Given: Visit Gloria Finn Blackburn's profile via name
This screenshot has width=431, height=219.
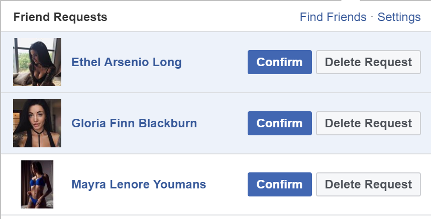Looking at the screenshot, I should click(134, 123).
